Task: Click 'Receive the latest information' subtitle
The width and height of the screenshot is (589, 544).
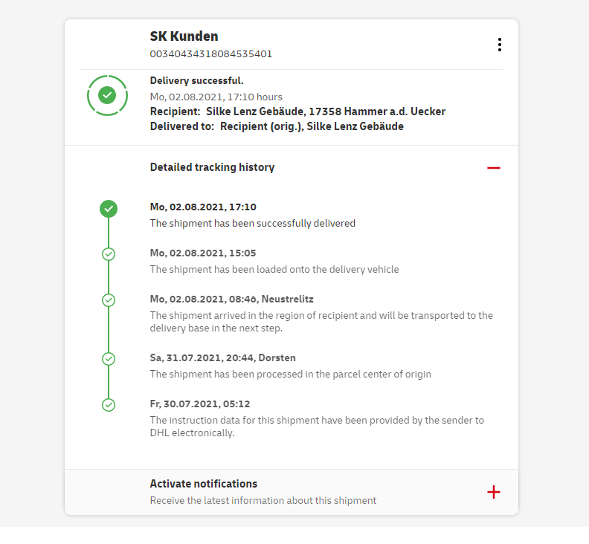Action: [263, 500]
